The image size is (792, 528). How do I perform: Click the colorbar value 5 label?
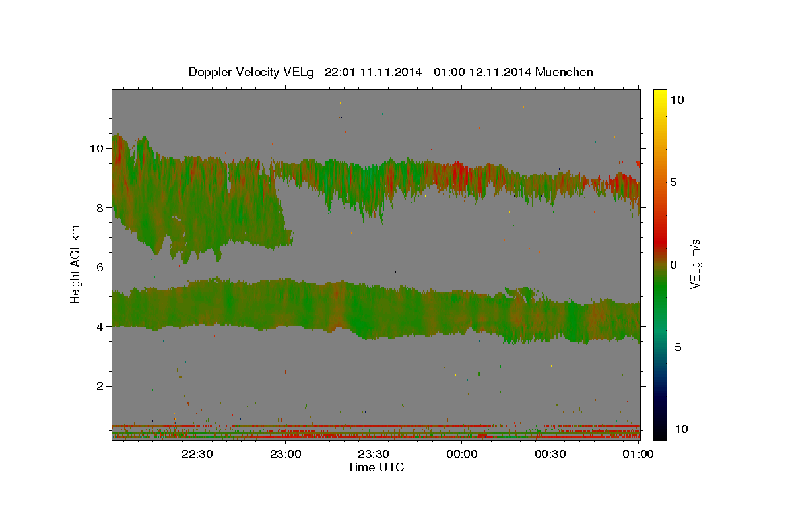(673, 182)
